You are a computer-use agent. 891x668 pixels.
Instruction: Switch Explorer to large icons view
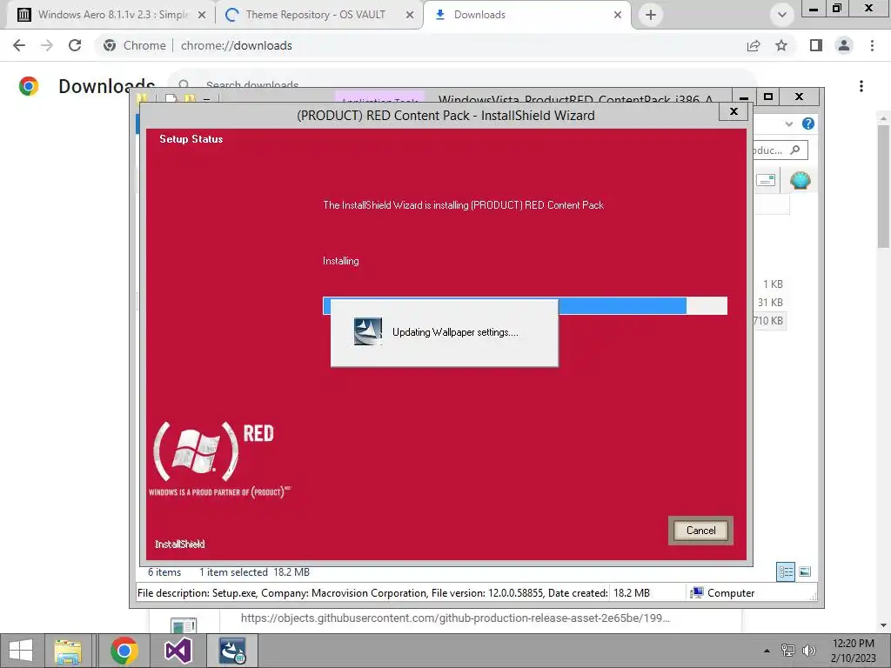click(x=805, y=572)
